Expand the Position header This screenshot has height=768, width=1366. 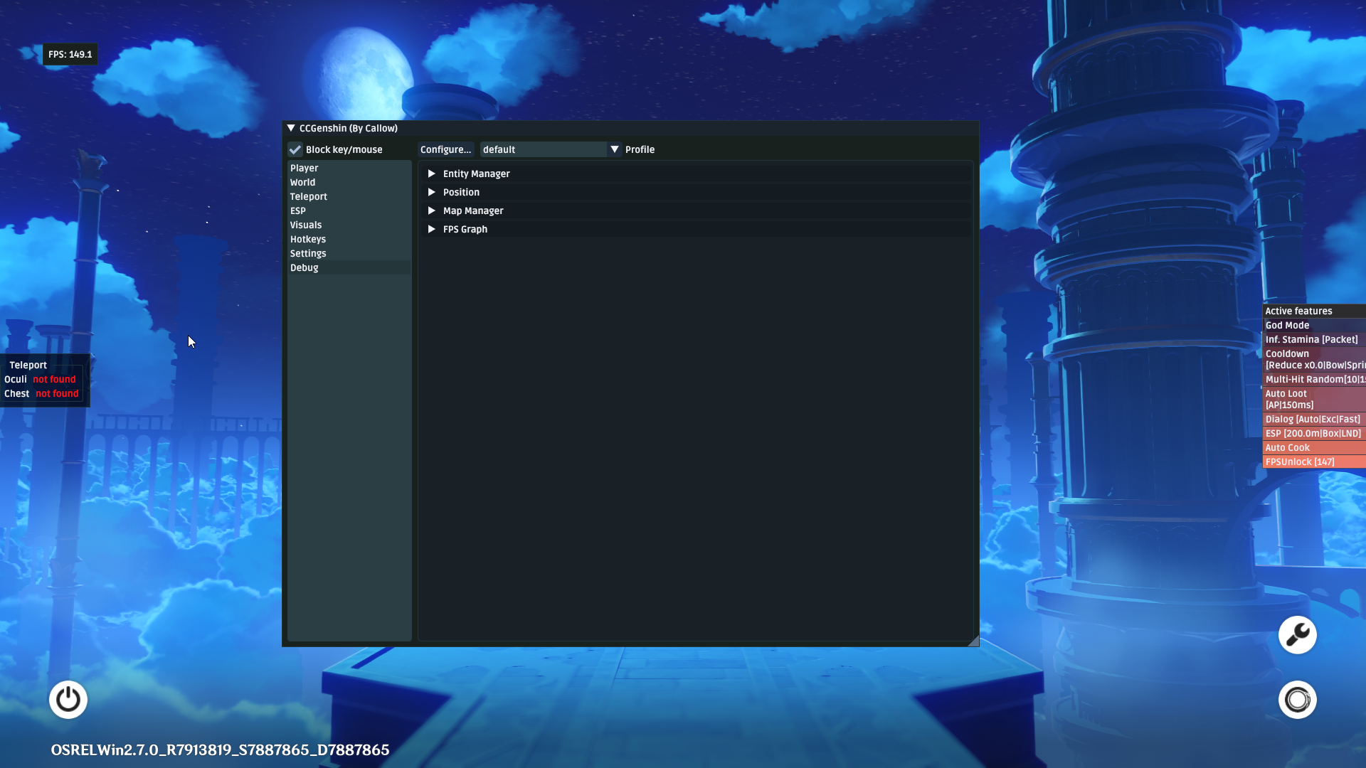[696, 192]
